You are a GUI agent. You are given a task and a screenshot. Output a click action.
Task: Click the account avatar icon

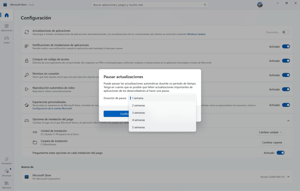pyautogui.click(x=260, y=5)
